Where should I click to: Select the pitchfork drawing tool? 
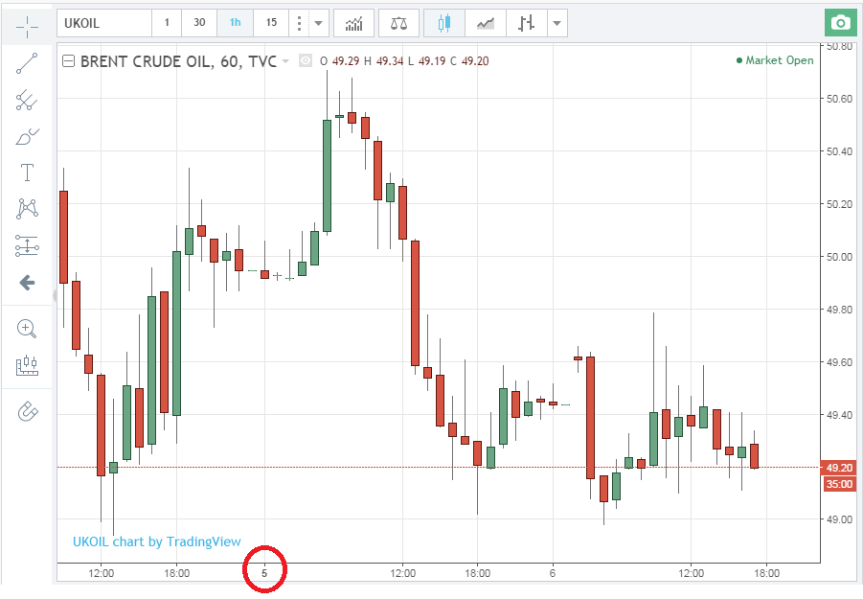pos(27,100)
